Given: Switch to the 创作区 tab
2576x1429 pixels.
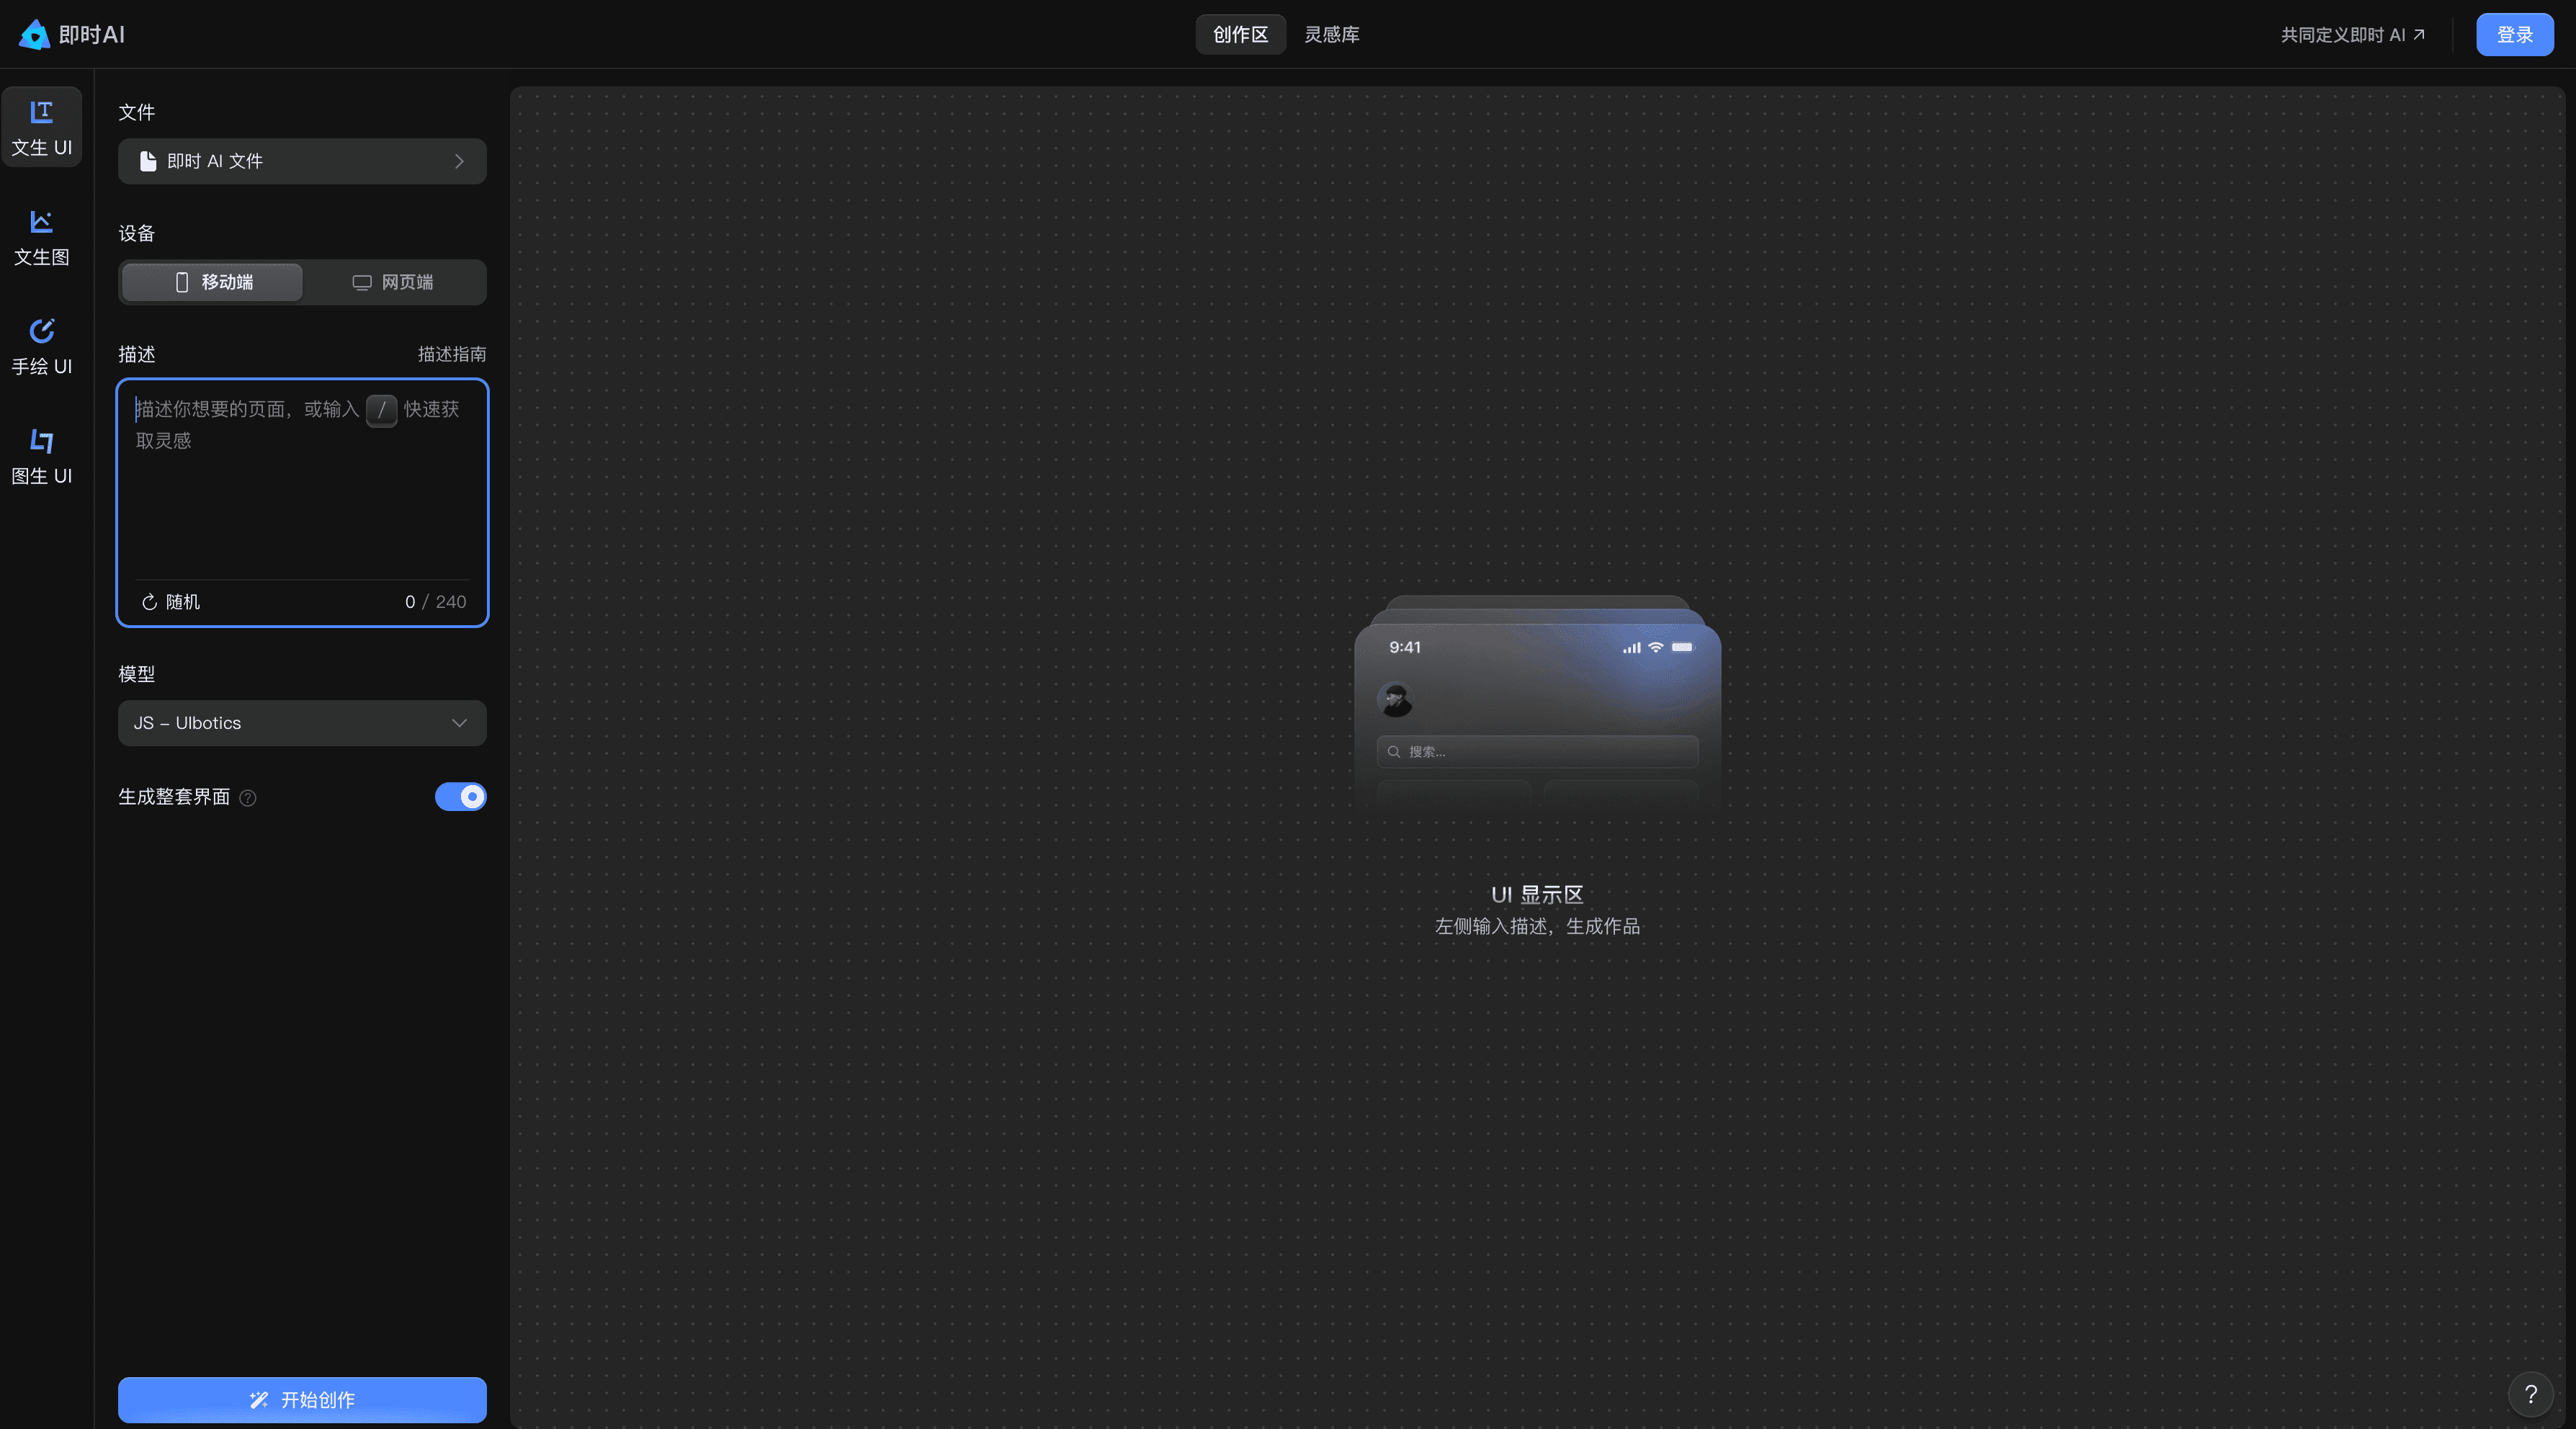Looking at the screenshot, I should (1240, 35).
